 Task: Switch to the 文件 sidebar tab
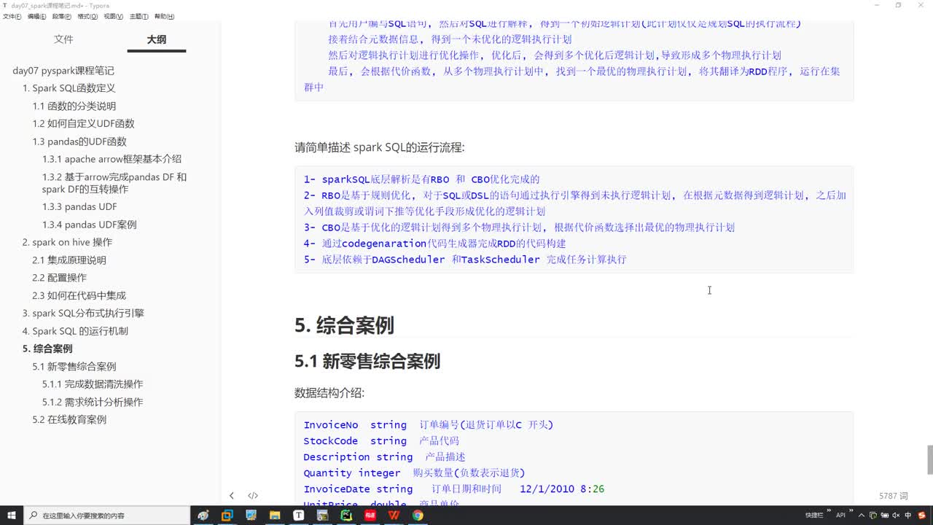pyautogui.click(x=63, y=39)
